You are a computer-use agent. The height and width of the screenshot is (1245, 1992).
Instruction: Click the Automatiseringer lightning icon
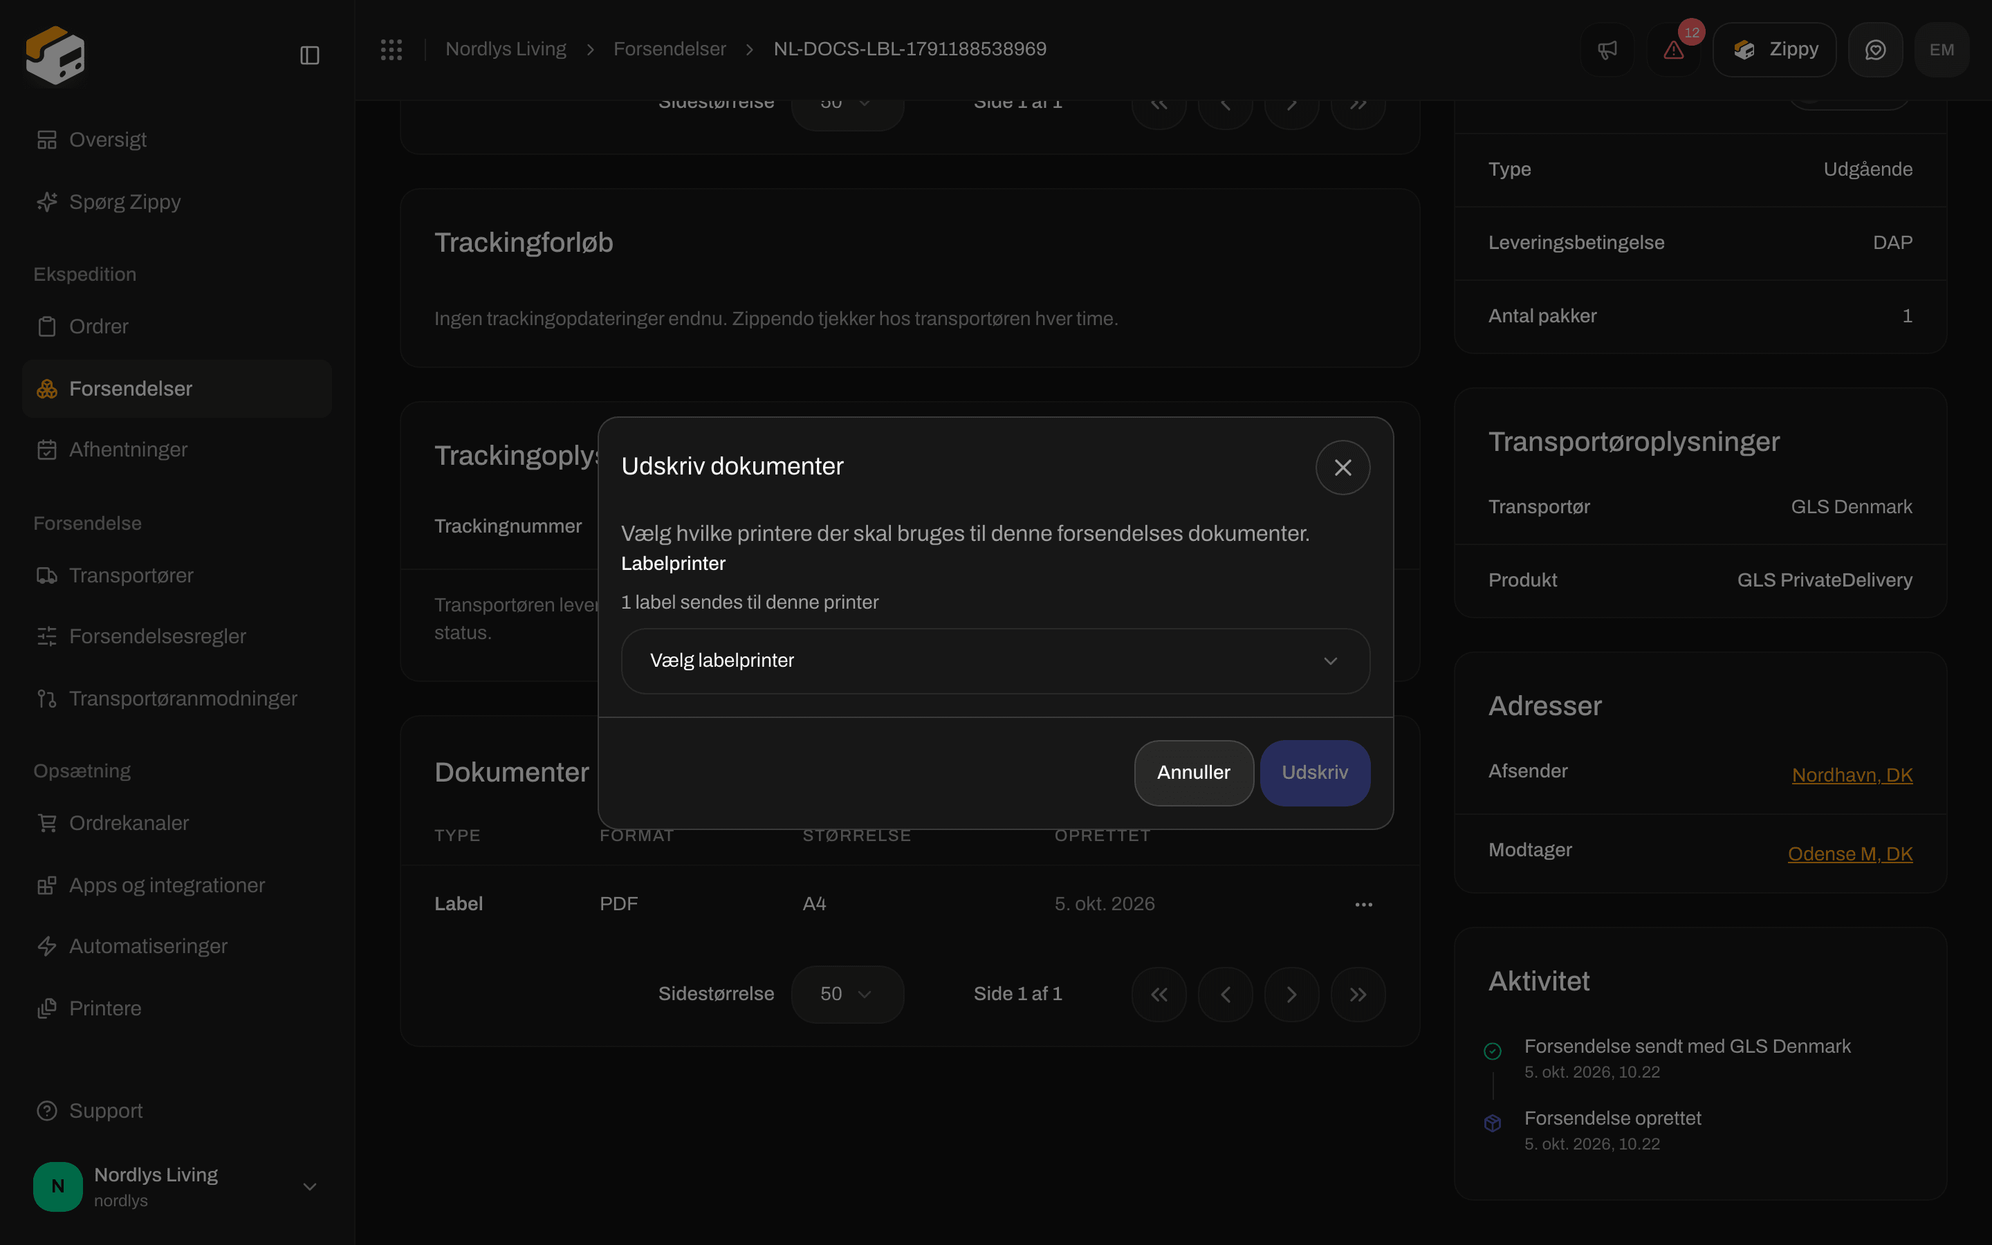pos(47,946)
